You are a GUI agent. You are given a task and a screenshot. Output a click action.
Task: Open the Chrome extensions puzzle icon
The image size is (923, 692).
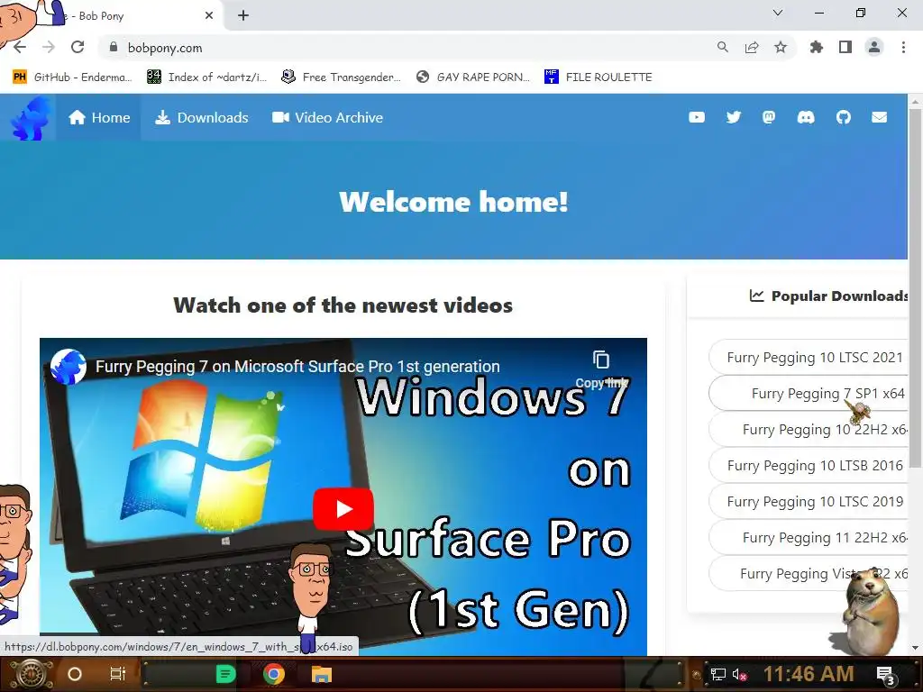coord(817,47)
